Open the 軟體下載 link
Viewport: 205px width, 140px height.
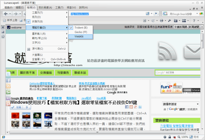click(42, 98)
